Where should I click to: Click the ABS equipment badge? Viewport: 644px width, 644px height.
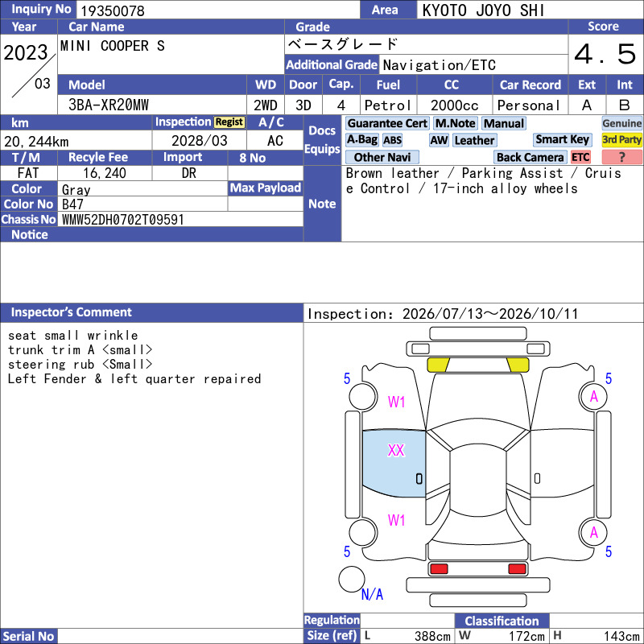point(392,140)
